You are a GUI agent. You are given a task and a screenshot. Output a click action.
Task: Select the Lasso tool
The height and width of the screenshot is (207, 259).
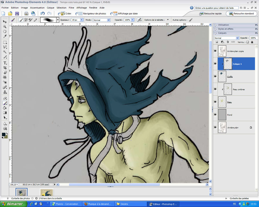tap(5, 47)
